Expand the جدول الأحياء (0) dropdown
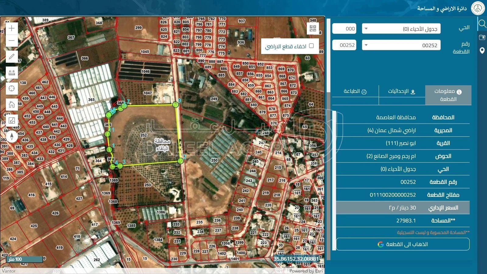Image resolution: width=487 pixels, height=274 pixels. [x=401, y=29]
